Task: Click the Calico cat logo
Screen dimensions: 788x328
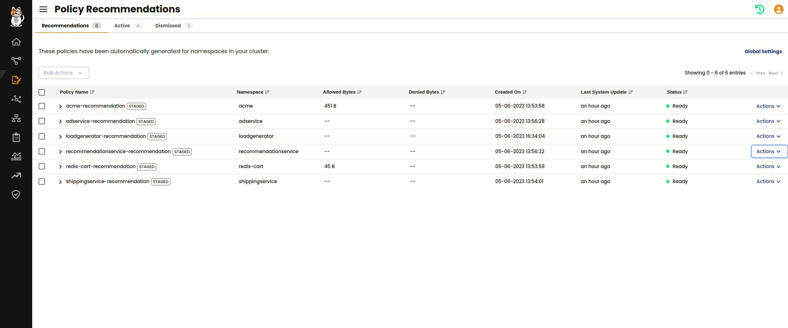Action: click(17, 17)
